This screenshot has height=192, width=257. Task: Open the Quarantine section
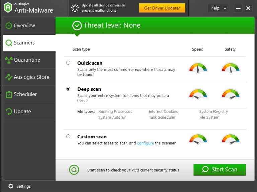pyautogui.click(x=29, y=60)
